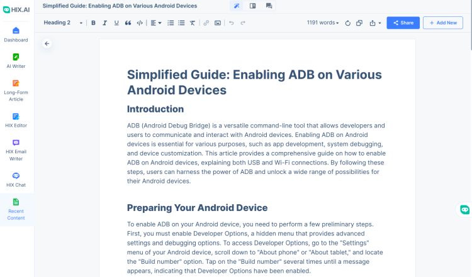
Task: Click the back arrow beside the document
Action: pyautogui.click(x=47, y=44)
